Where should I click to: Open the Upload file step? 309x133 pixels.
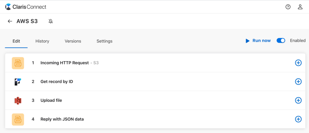pos(51,101)
